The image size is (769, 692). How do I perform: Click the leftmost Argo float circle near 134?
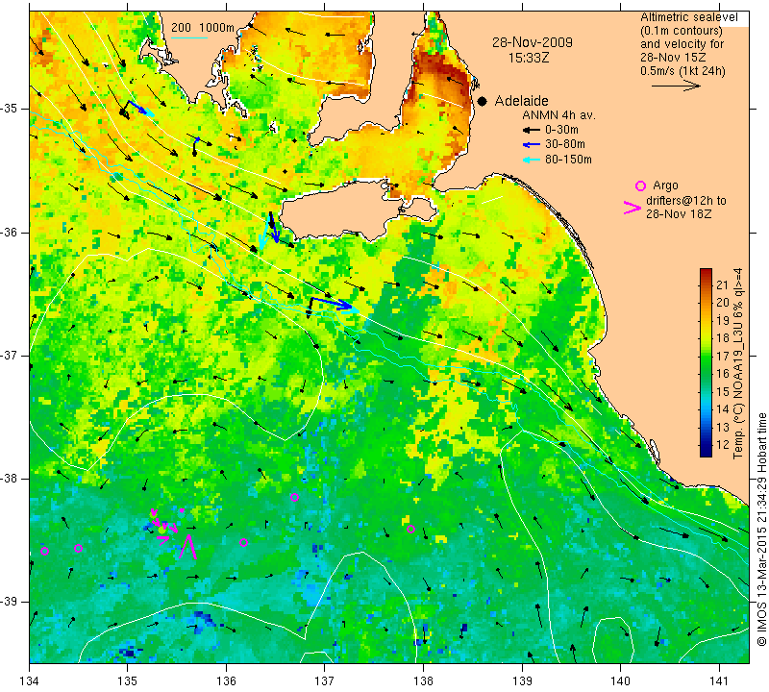point(44,551)
